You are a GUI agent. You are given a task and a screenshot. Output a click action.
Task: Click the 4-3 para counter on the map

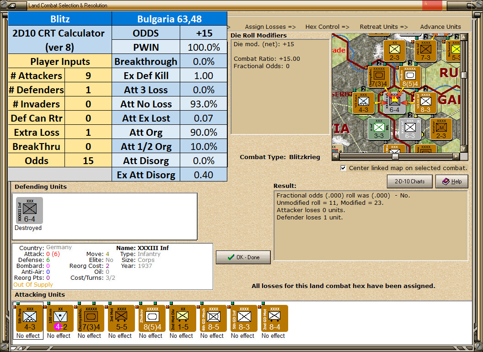[x=364, y=103]
